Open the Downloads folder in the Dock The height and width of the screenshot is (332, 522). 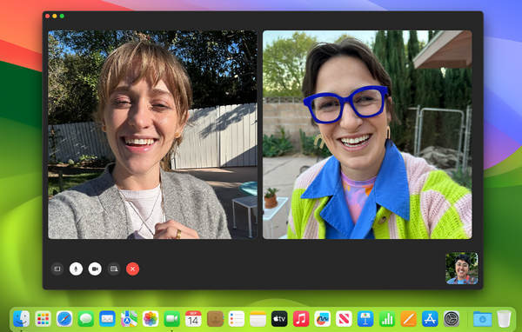pyautogui.click(x=482, y=319)
